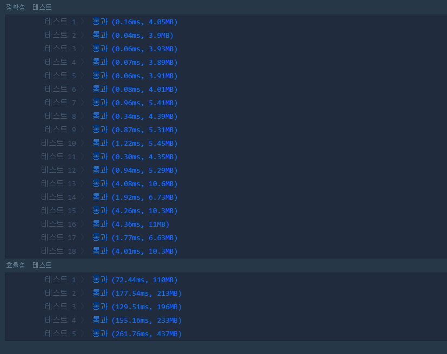Click the 테스트 13 label
Screen dimensions: 447x354
pos(58,184)
